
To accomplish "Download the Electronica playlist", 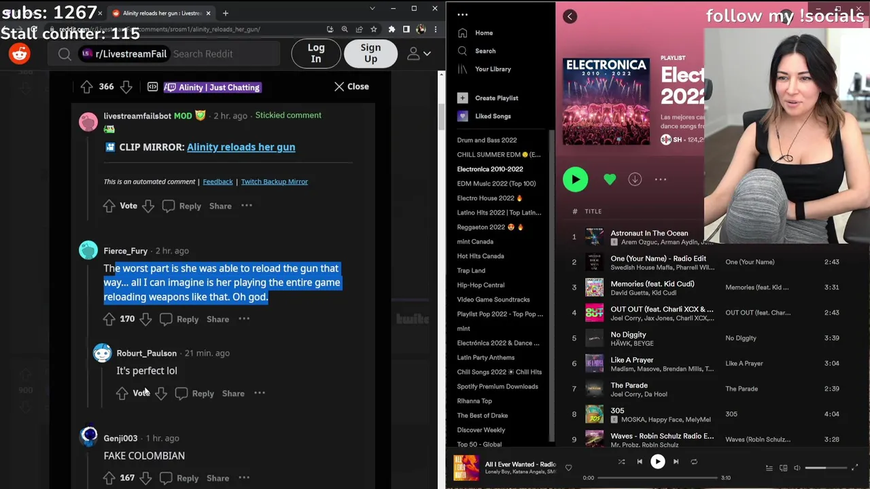I will coord(635,179).
